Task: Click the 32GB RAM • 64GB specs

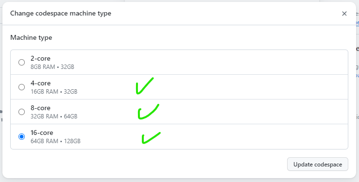Action: coord(54,116)
